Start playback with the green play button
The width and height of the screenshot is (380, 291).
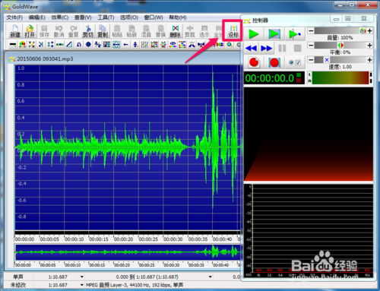(254, 33)
